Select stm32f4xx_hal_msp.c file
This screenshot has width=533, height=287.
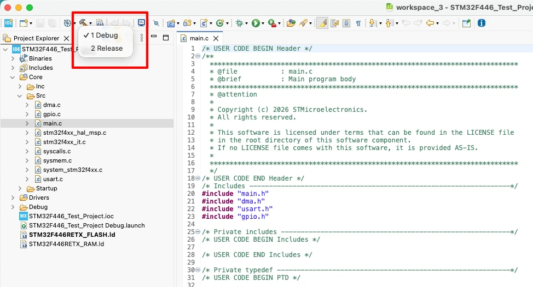click(74, 133)
